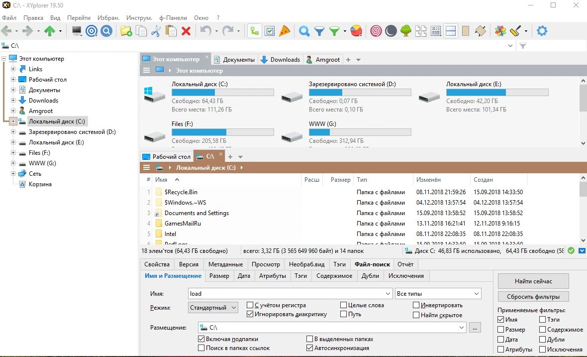The width and height of the screenshot is (587, 357).
Task: Click 'Локальный диск (C:)' breadcrumb in lower pane
Action: [x=206, y=167]
